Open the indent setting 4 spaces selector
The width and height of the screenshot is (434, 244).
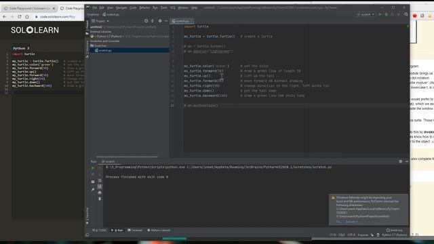363,235
